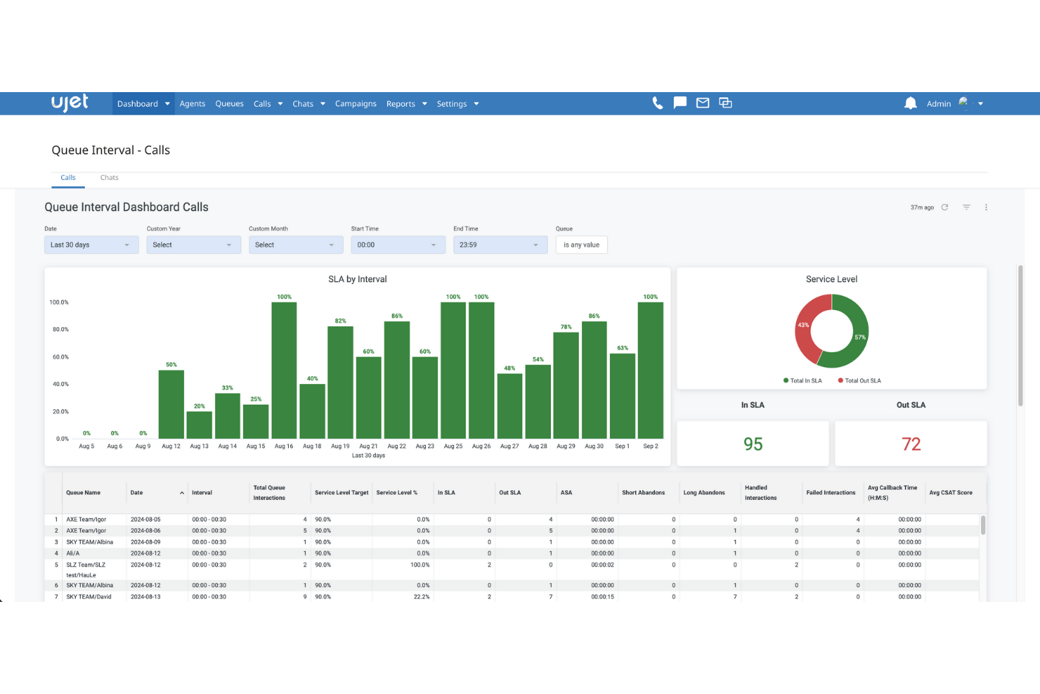Image resolution: width=1040 pixels, height=694 pixels.
Task: Open the dashboard three-dot actions menu
Action: click(x=986, y=207)
